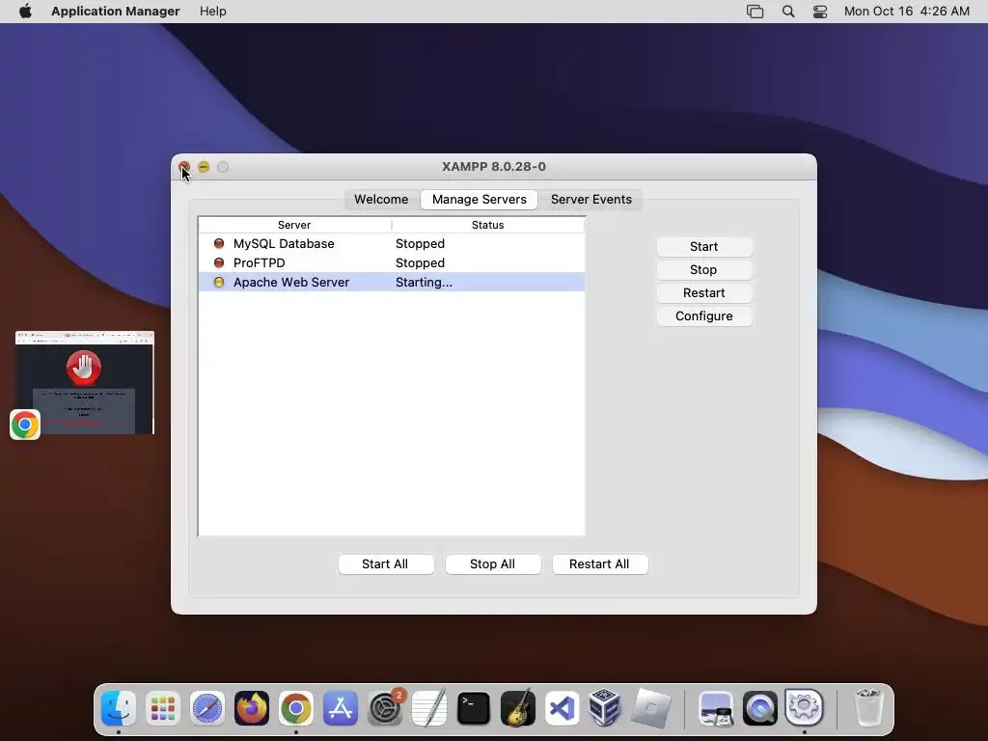Click the Stop button
Image resolution: width=988 pixels, height=741 pixels.
point(703,270)
